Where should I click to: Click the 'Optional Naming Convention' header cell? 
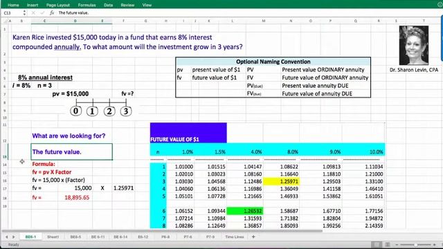tap(273, 62)
